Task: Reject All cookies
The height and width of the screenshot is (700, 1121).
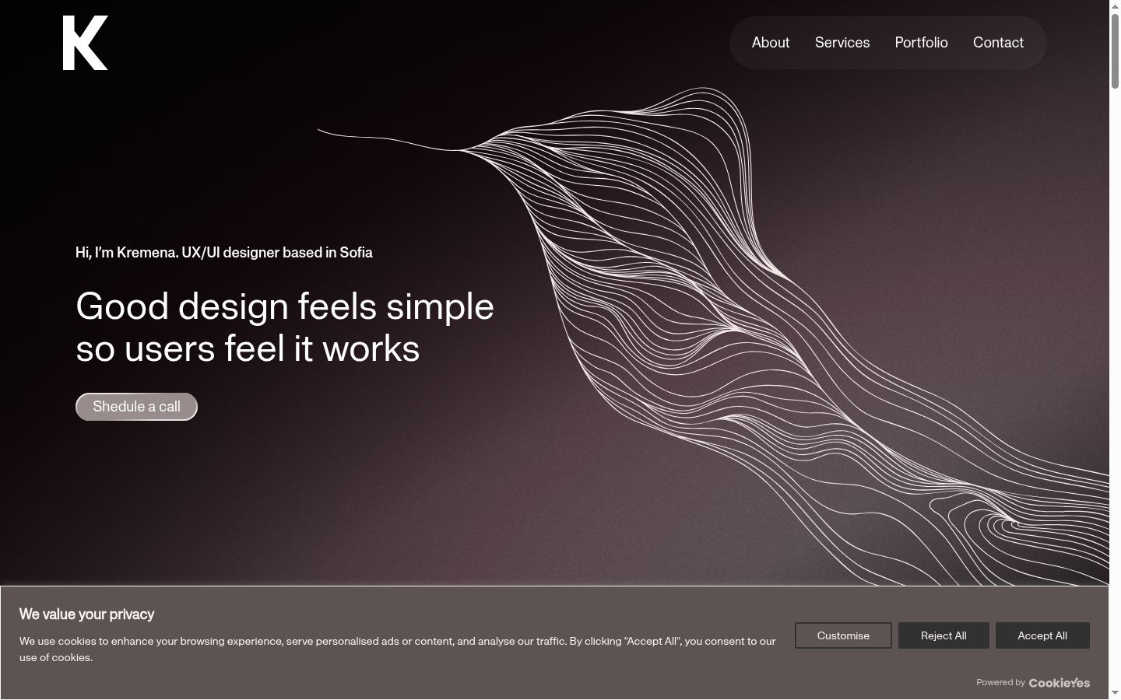Action: 944,635
